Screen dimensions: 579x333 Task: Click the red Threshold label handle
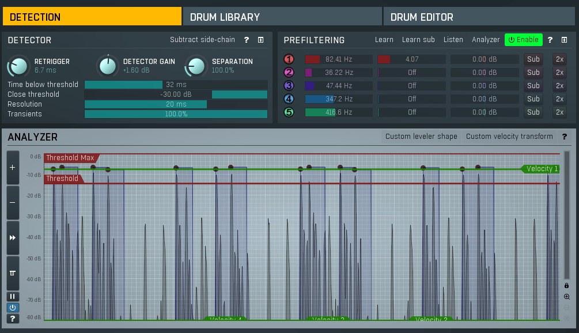pos(63,179)
